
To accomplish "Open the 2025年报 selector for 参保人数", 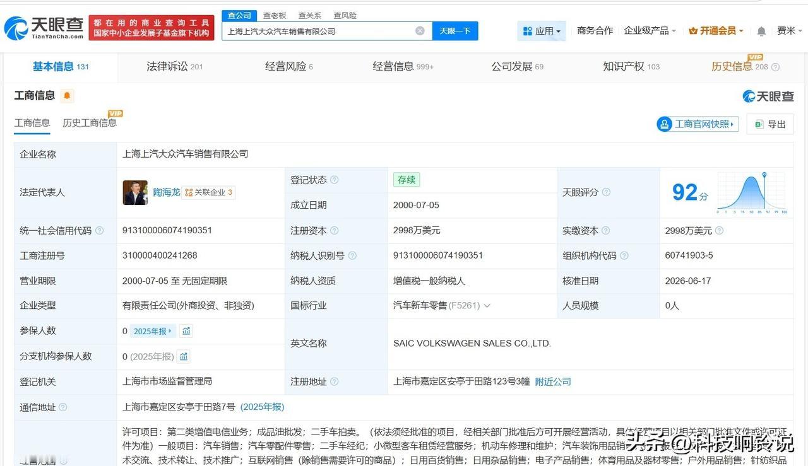I will (x=152, y=331).
